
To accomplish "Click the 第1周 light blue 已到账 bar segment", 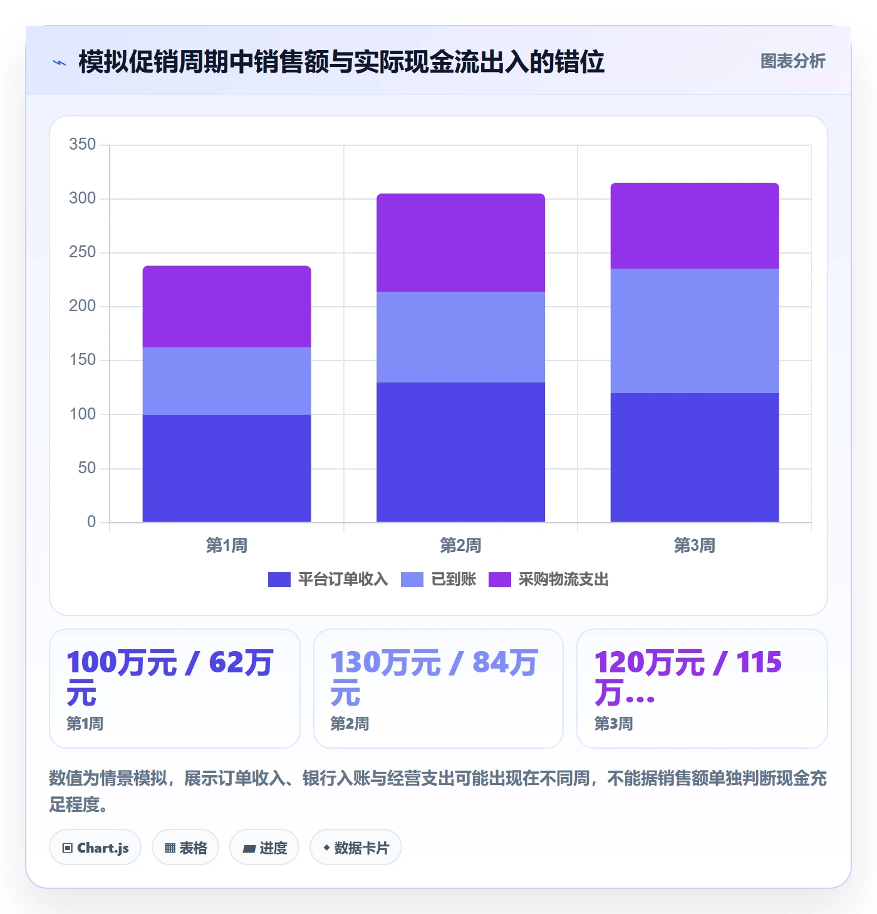I will [x=227, y=381].
